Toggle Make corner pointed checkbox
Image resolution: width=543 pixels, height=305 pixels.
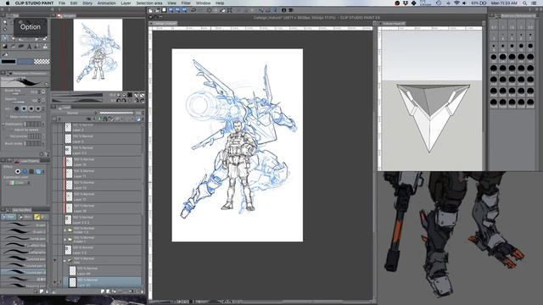pos(8,117)
